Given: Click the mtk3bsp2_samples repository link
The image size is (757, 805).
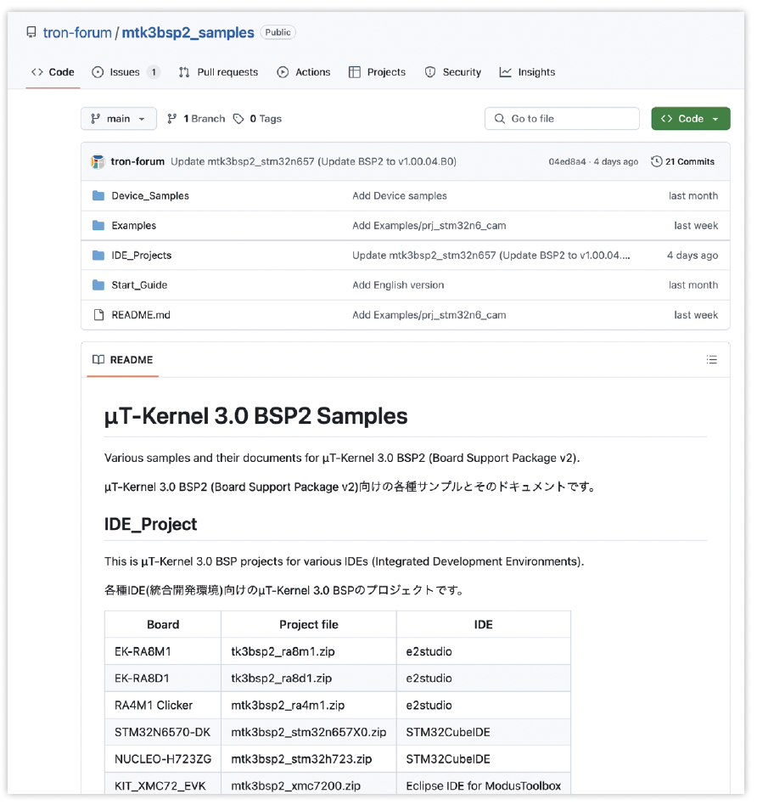Looking at the screenshot, I should [x=188, y=32].
